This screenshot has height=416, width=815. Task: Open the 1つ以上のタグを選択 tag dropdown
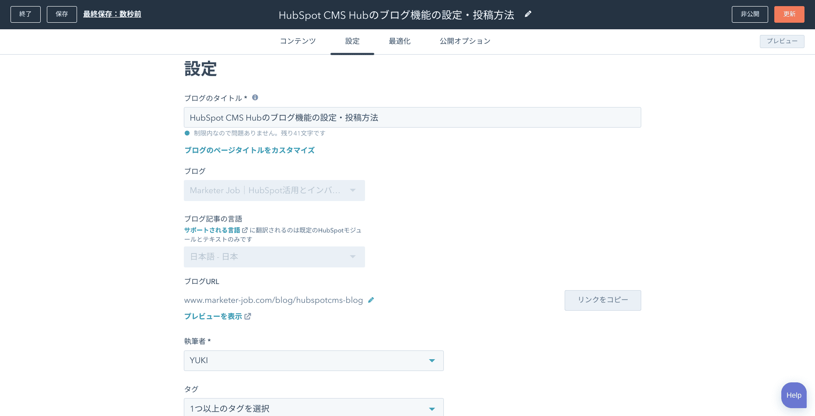pos(314,407)
